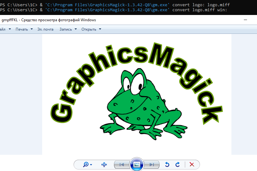Open Эл. почта to email photo
The image size is (257, 171).
coord(45,29)
